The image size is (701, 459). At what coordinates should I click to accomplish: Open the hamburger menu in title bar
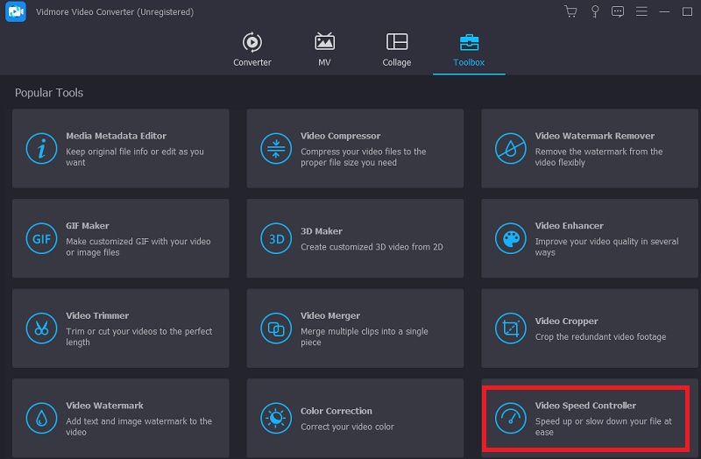641,11
